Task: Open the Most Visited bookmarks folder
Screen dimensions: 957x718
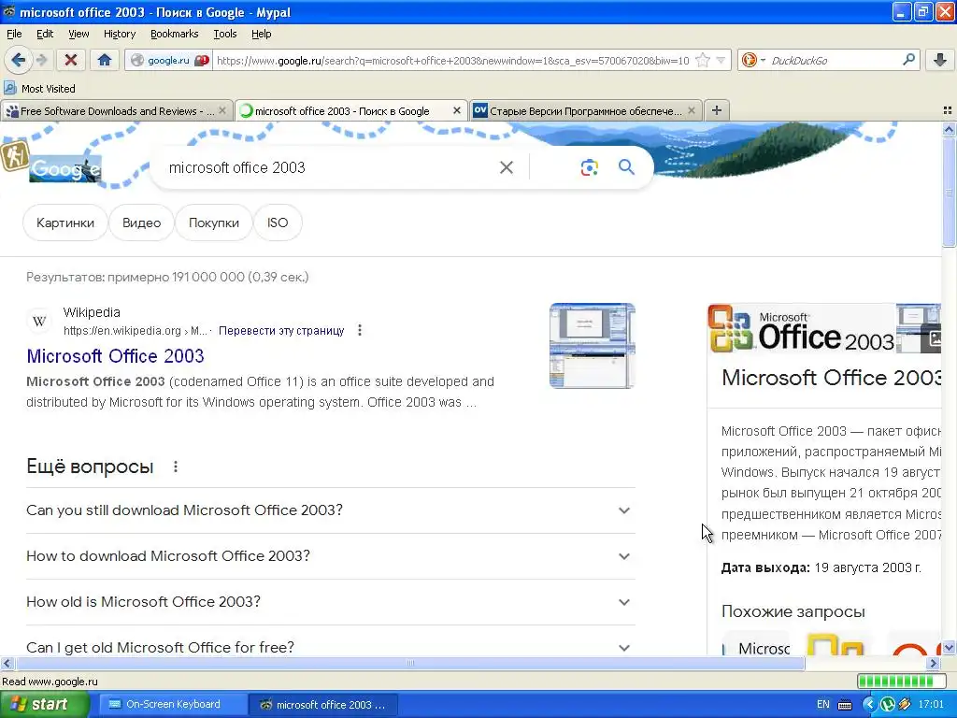Action: coord(39,89)
